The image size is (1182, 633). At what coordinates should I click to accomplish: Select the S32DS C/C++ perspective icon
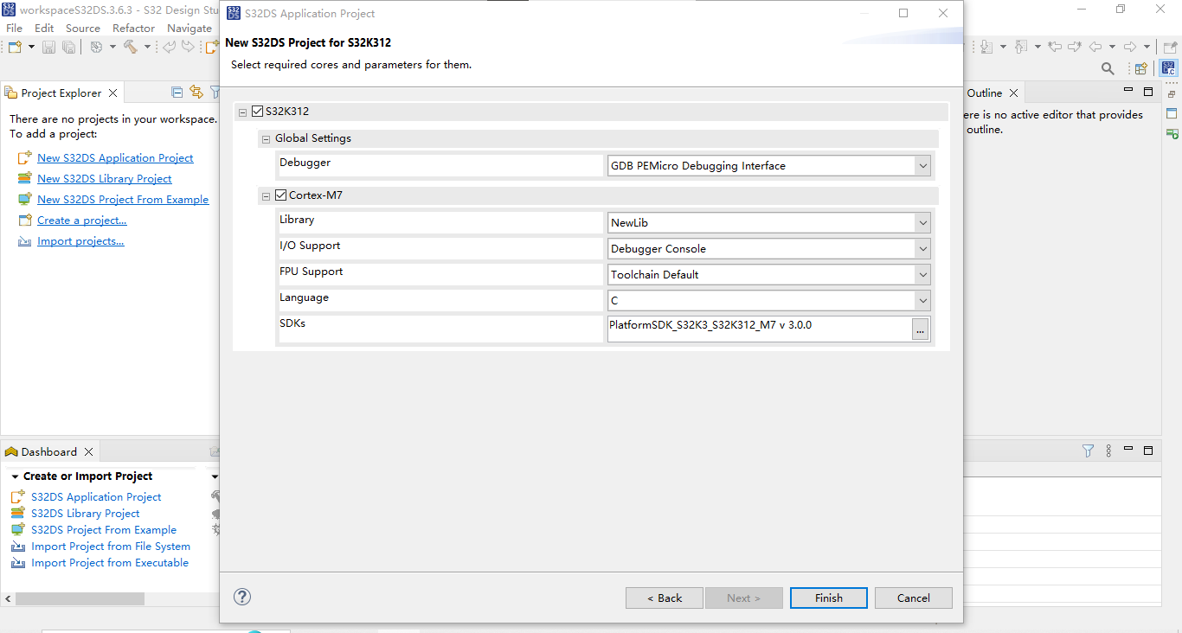(1168, 68)
